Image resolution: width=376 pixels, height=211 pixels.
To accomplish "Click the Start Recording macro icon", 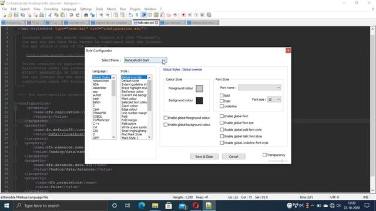I will [183, 15].
